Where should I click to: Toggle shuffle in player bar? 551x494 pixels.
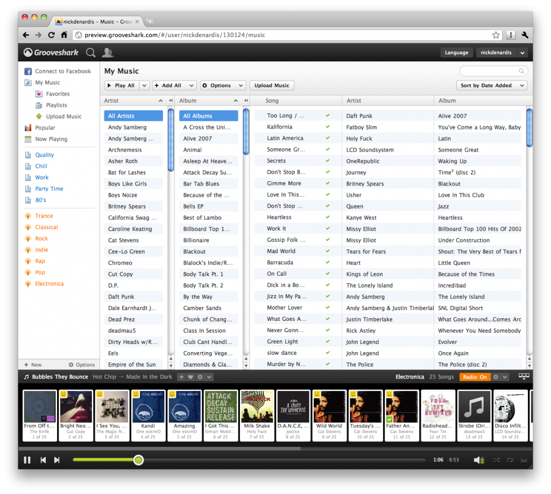pos(497,460)
